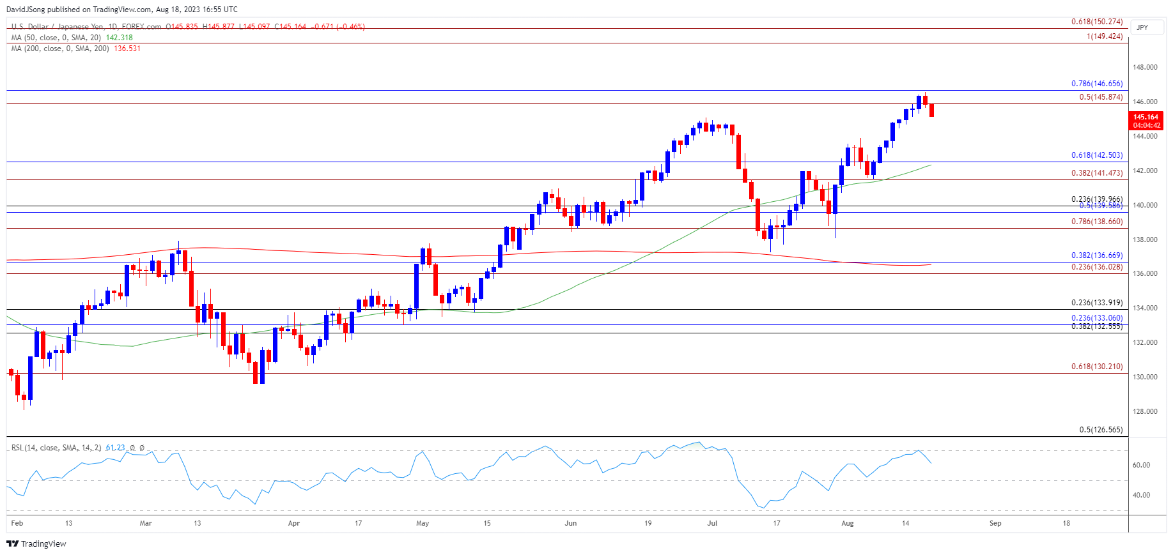Click the 0.5(145.874) Fibonacci label
1173x555 pixels.
(1101, 97)
